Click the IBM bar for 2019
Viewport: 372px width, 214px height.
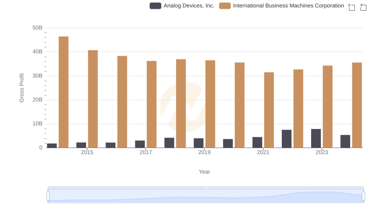coord(210,104)
